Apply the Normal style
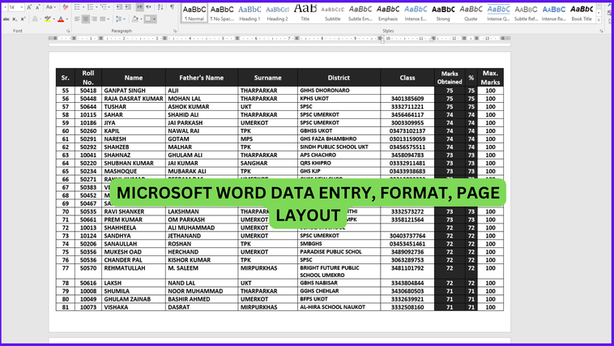614x346 pixels. pyautogui.click(x=194, y=12)
